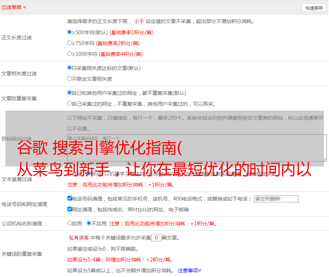Focus the 留空则删除 replacement phone field
The image size is (329, 277).
(276, 199)
